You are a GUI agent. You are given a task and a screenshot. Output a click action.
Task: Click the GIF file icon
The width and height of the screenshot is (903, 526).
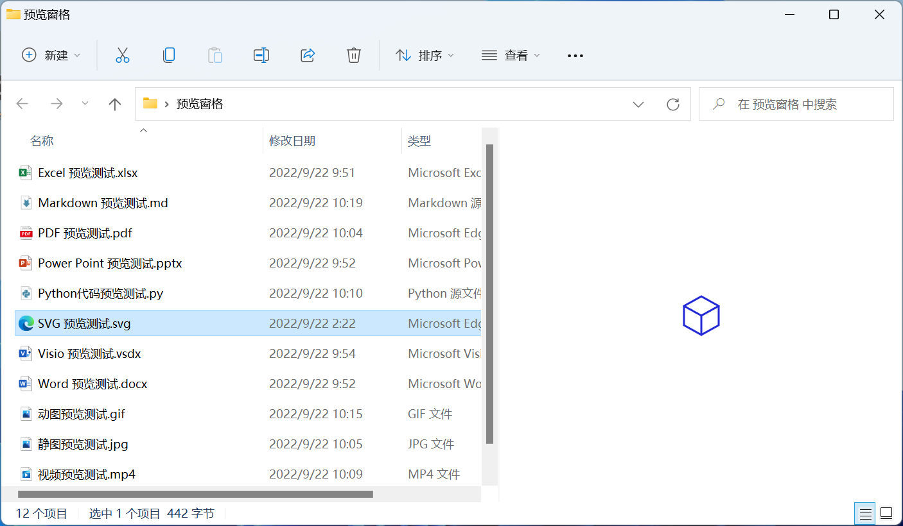click(26, 414)
